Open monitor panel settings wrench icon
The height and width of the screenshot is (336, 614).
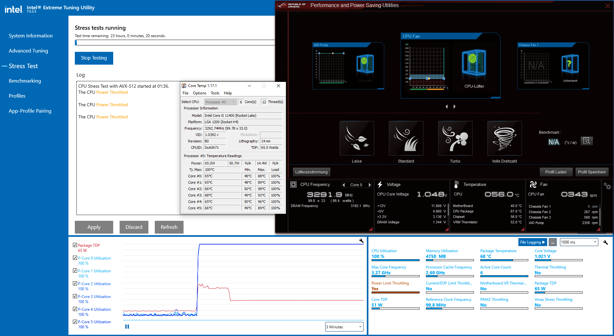[605, 242]
